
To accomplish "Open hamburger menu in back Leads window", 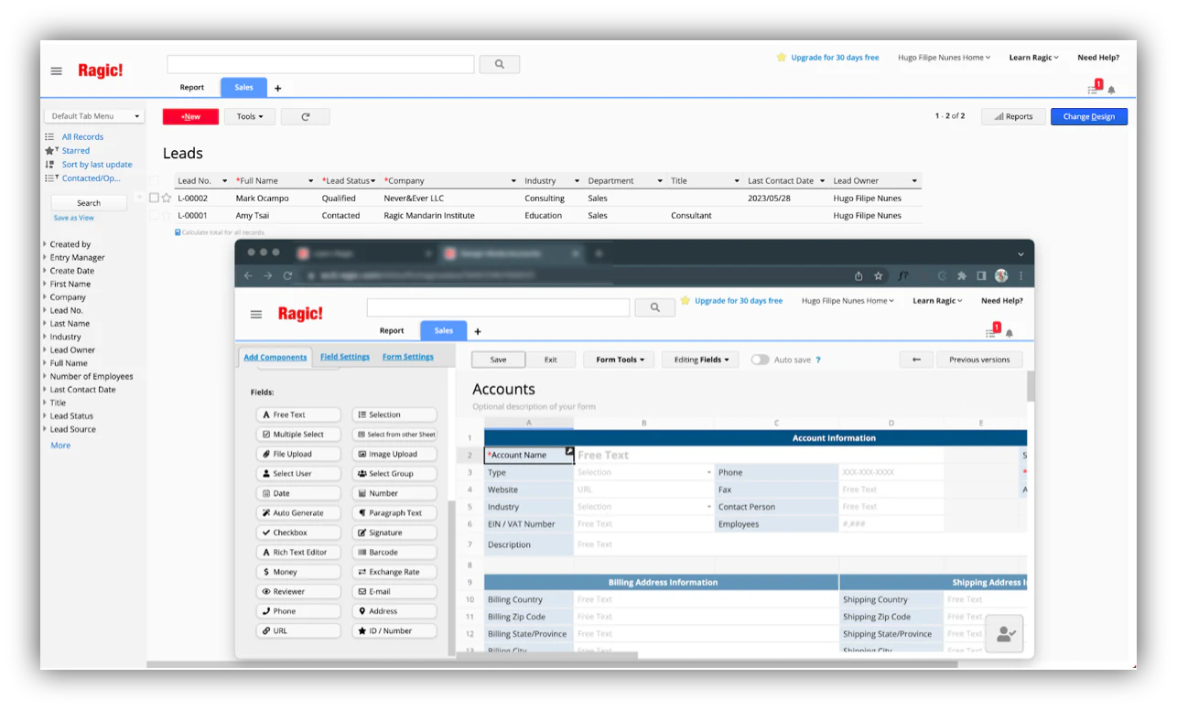I will pyautogui.click(x=57, y=70).
